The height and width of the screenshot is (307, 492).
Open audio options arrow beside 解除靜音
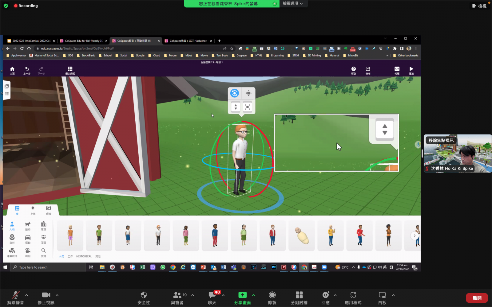point(27,295)
